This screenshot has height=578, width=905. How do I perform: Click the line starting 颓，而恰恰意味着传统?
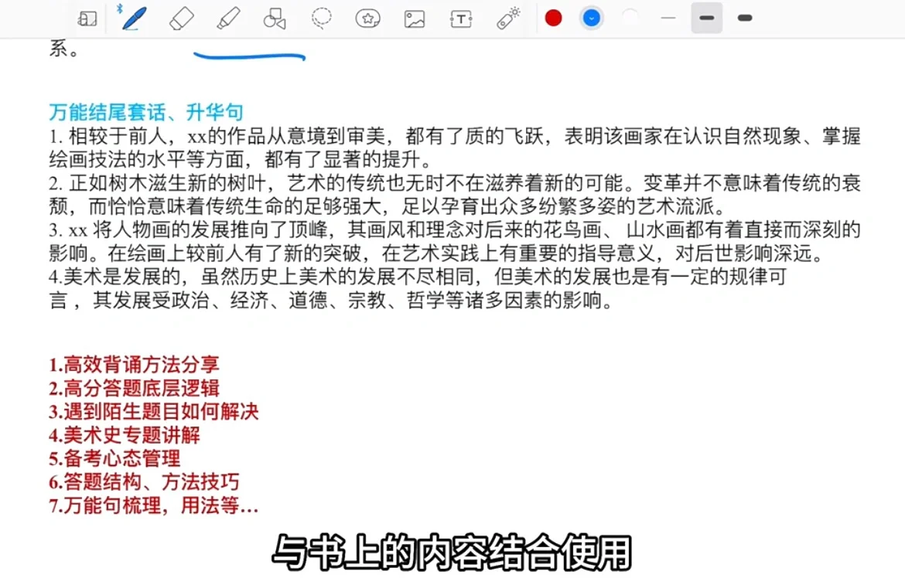pyautogui.click(x=387, y=206)
